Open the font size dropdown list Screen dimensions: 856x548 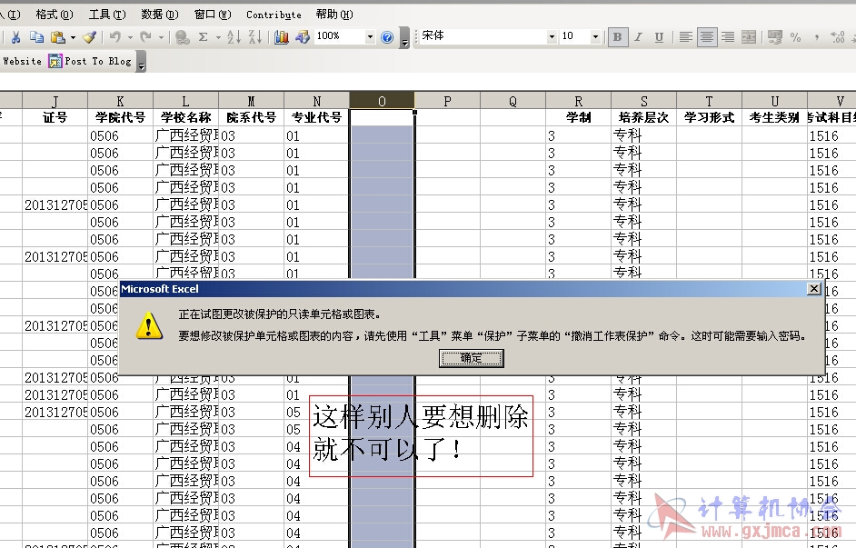[595, 37]
